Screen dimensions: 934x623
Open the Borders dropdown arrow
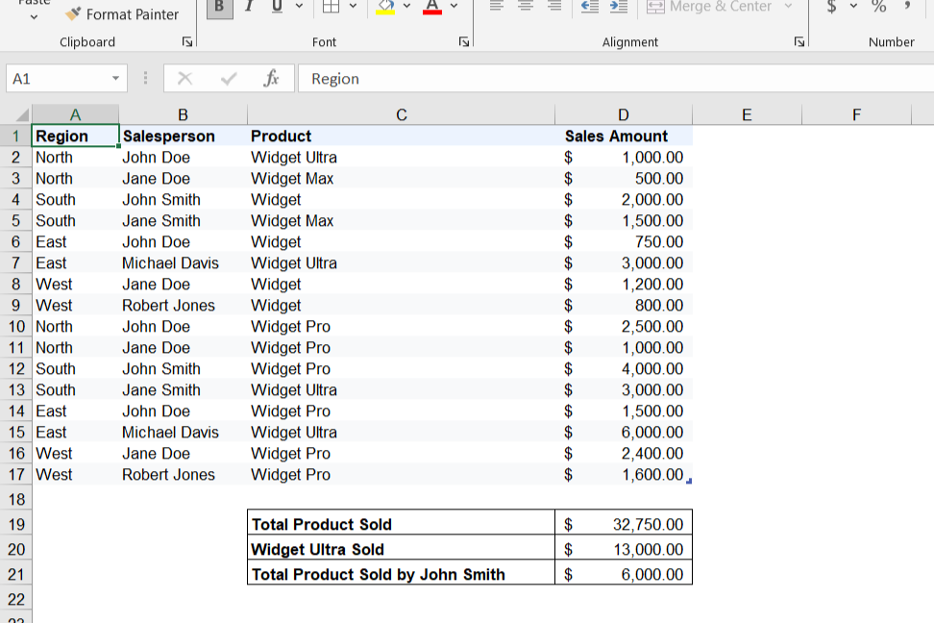[353, 7]
